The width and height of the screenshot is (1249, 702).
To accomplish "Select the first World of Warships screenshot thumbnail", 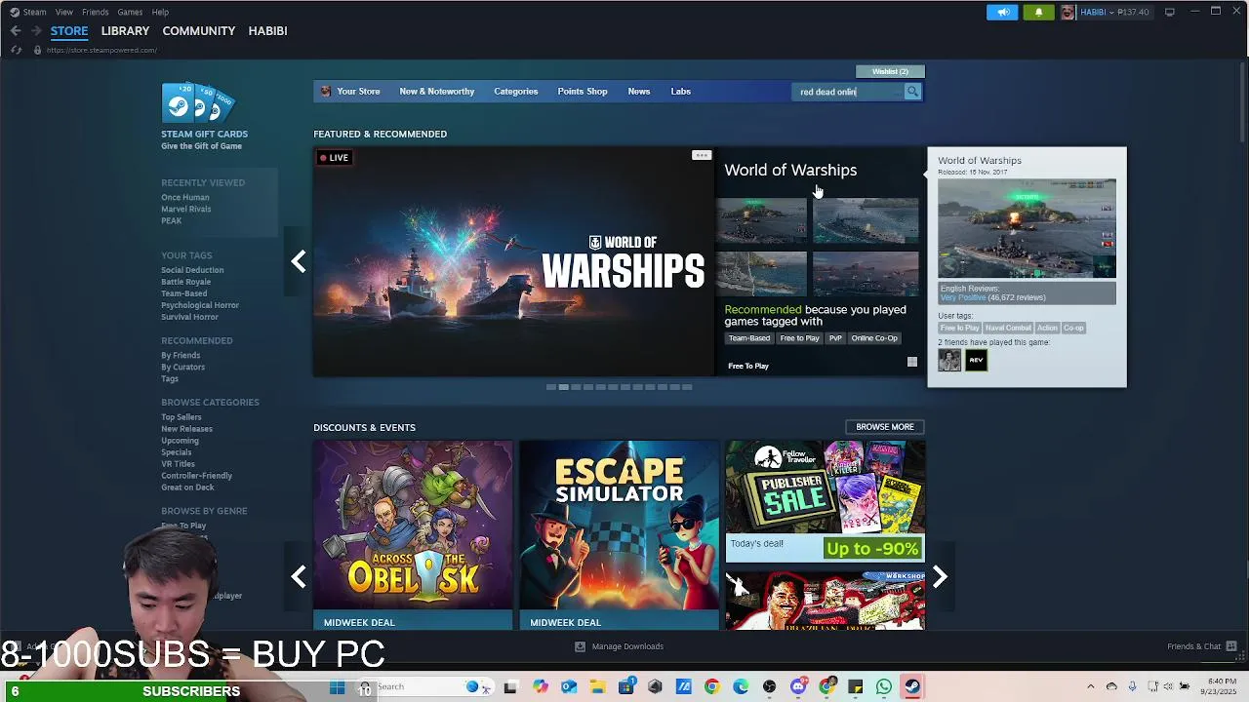I will [762, 220].
